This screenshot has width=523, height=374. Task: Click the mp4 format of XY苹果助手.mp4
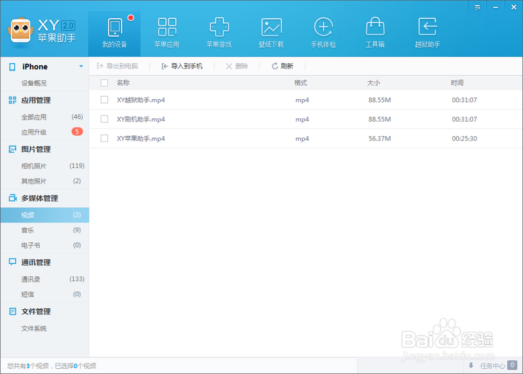click(302, 139)
